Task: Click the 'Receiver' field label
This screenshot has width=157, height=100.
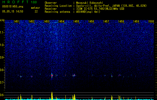Action: point(51,9)
